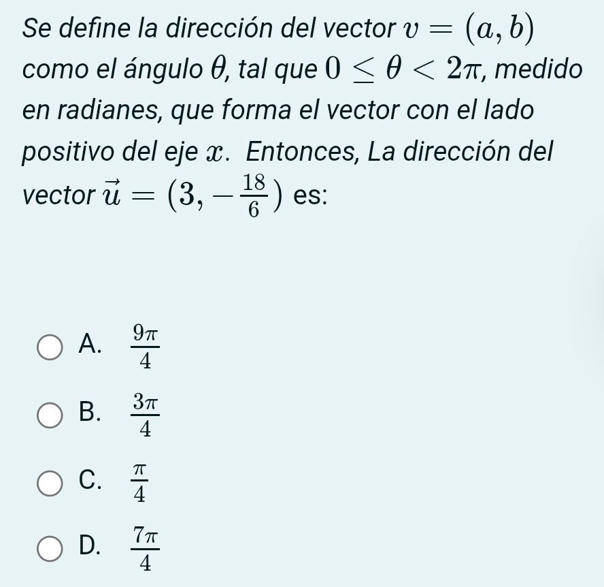Select the radio button for option D
Image resolution: width=604 pixels, height=587 pixels.
click(48, 548)
